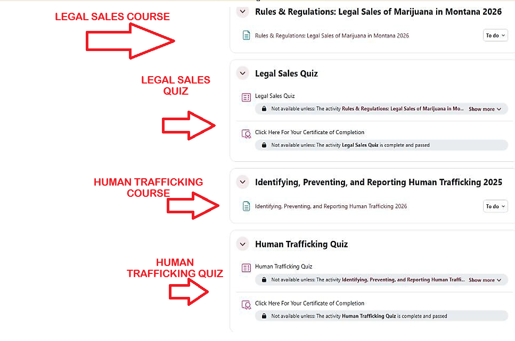
Task: Click the lock icon on Legal Sales Quiz restriction
Action: 264,109
